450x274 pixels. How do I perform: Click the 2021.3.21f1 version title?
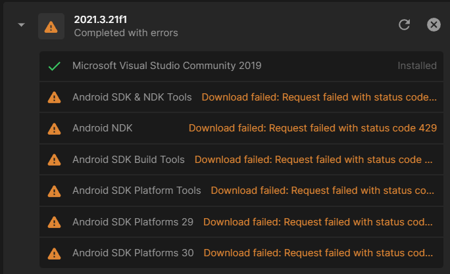101,20
